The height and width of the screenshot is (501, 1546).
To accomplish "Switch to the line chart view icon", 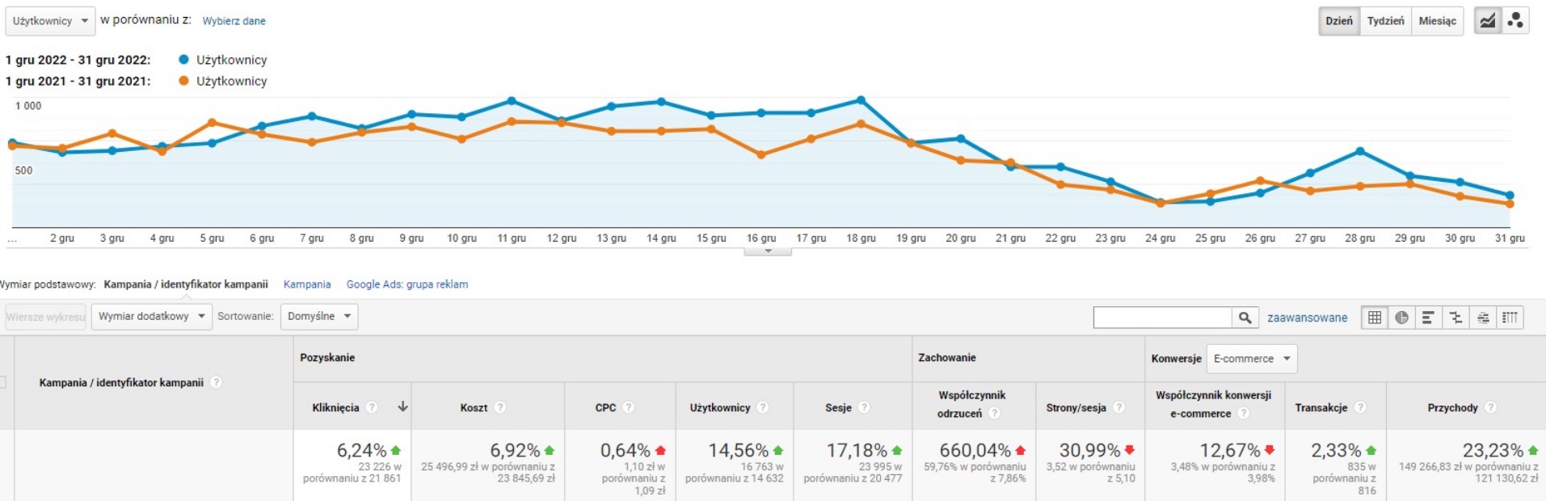I will tap(1488, 21).
